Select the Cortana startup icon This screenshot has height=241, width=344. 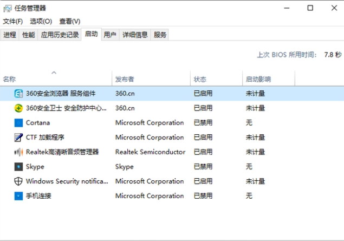tap(18, 123)
